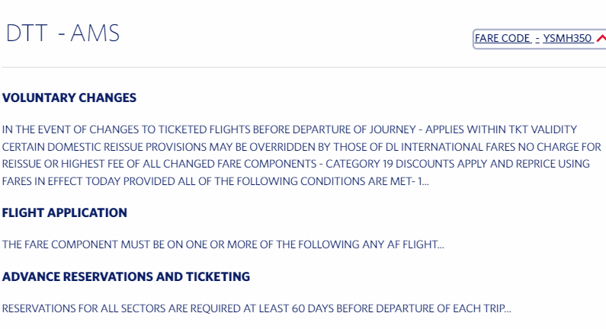Click the AMS destination airport code
The image size is (606, 329).
coord(95,34)
